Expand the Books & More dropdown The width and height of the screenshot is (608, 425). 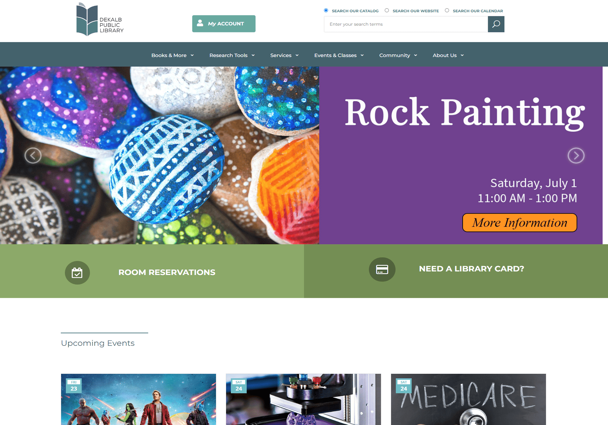coord(173,55)
